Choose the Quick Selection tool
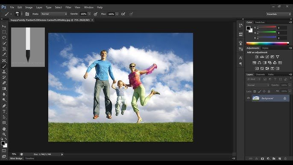The width and height of the screenshot is (293, 165). (x=4, y=44)
